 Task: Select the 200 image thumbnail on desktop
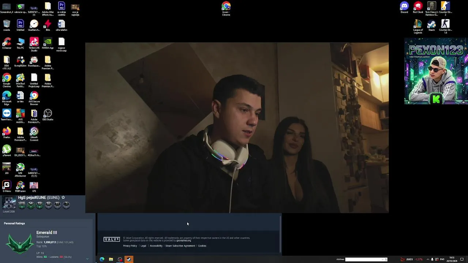[7, 168]
